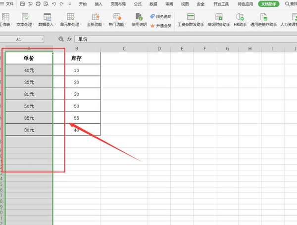
Task: Click the Redo arrow icon
Action: (61, 3)
